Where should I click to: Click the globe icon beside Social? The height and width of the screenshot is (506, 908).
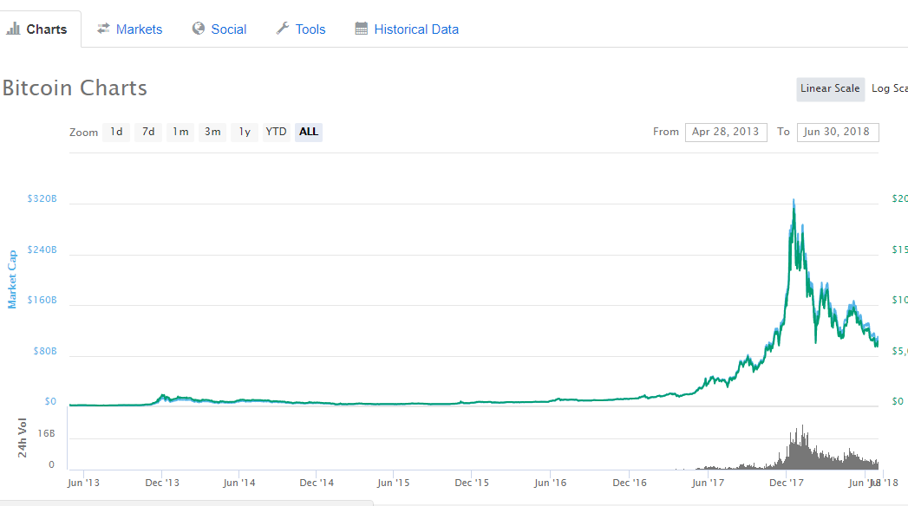[199, 29]
